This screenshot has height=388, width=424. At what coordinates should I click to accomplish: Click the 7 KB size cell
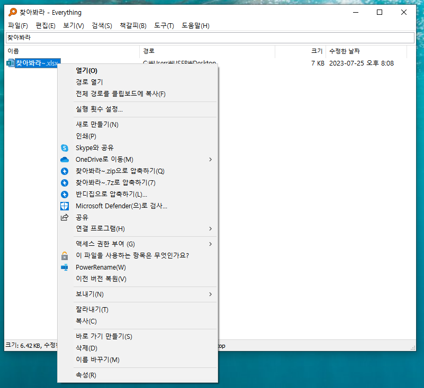tap(318, 63)
